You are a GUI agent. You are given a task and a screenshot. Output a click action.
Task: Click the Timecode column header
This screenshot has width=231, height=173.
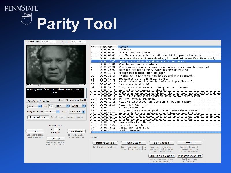tap(109, 47)
